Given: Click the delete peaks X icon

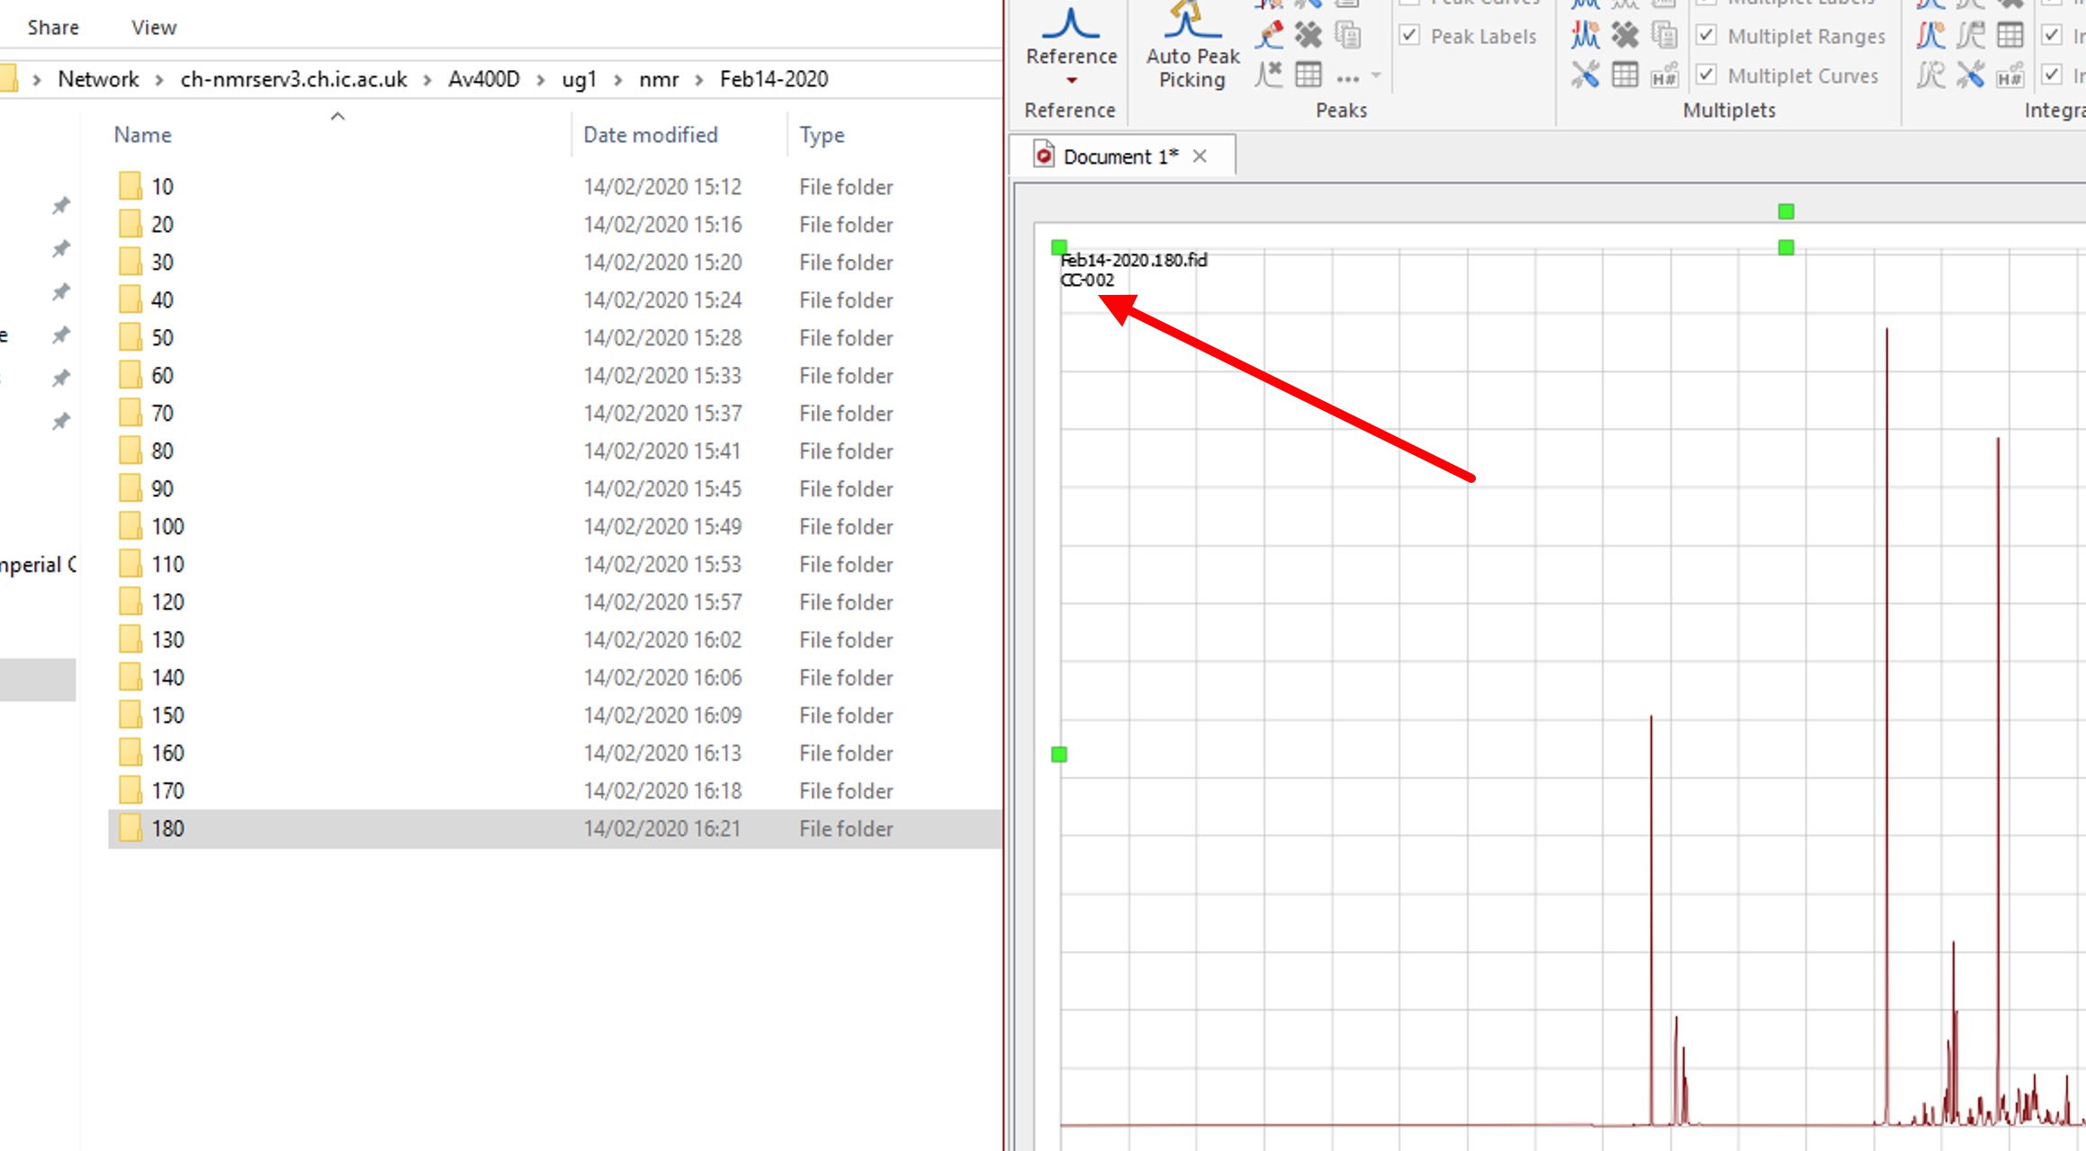Looking at the screenshot, I should [x=1308, y=36].
